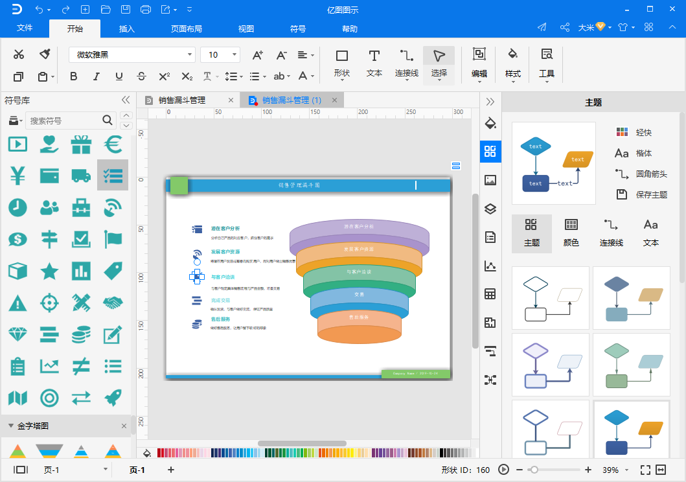The height and width of the screenshot is (482, 686).
Task: Select the diamond symbol in library
Action: pos(17,334)
